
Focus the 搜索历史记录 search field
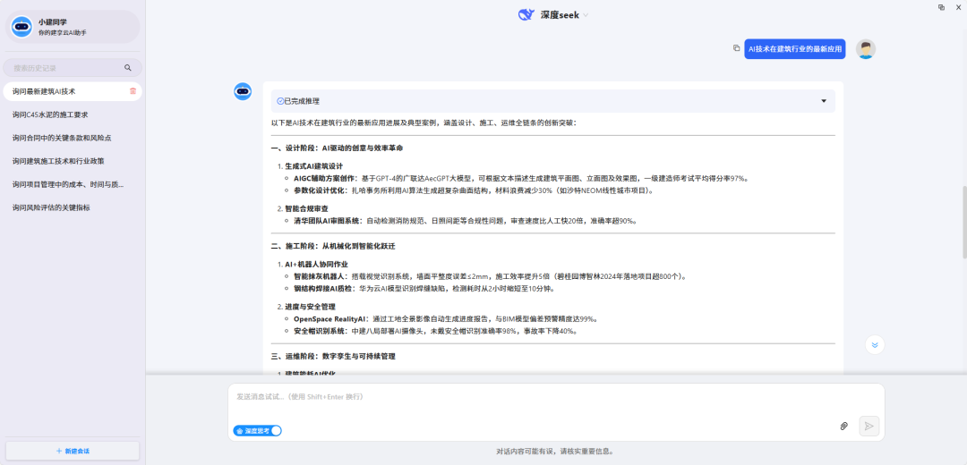(63, 68)
